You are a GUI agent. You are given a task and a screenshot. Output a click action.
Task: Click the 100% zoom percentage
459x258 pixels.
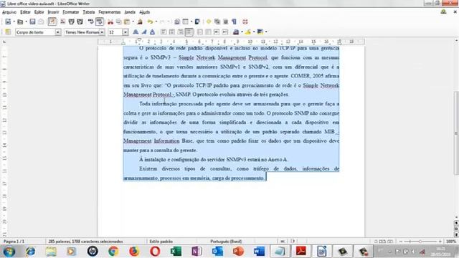pyautogui.click(x=451, y=242)
